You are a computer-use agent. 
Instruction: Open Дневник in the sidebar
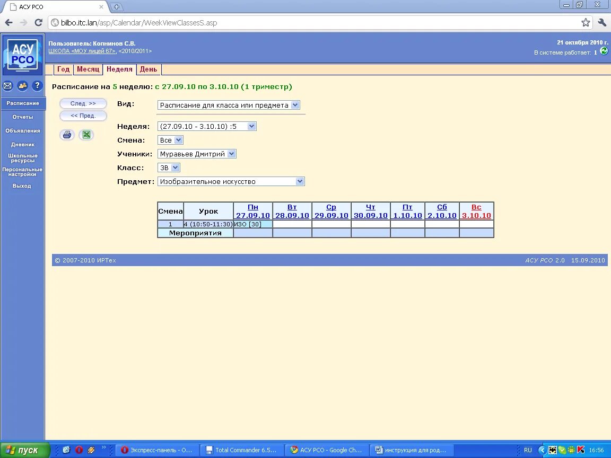tap(23, 145)
